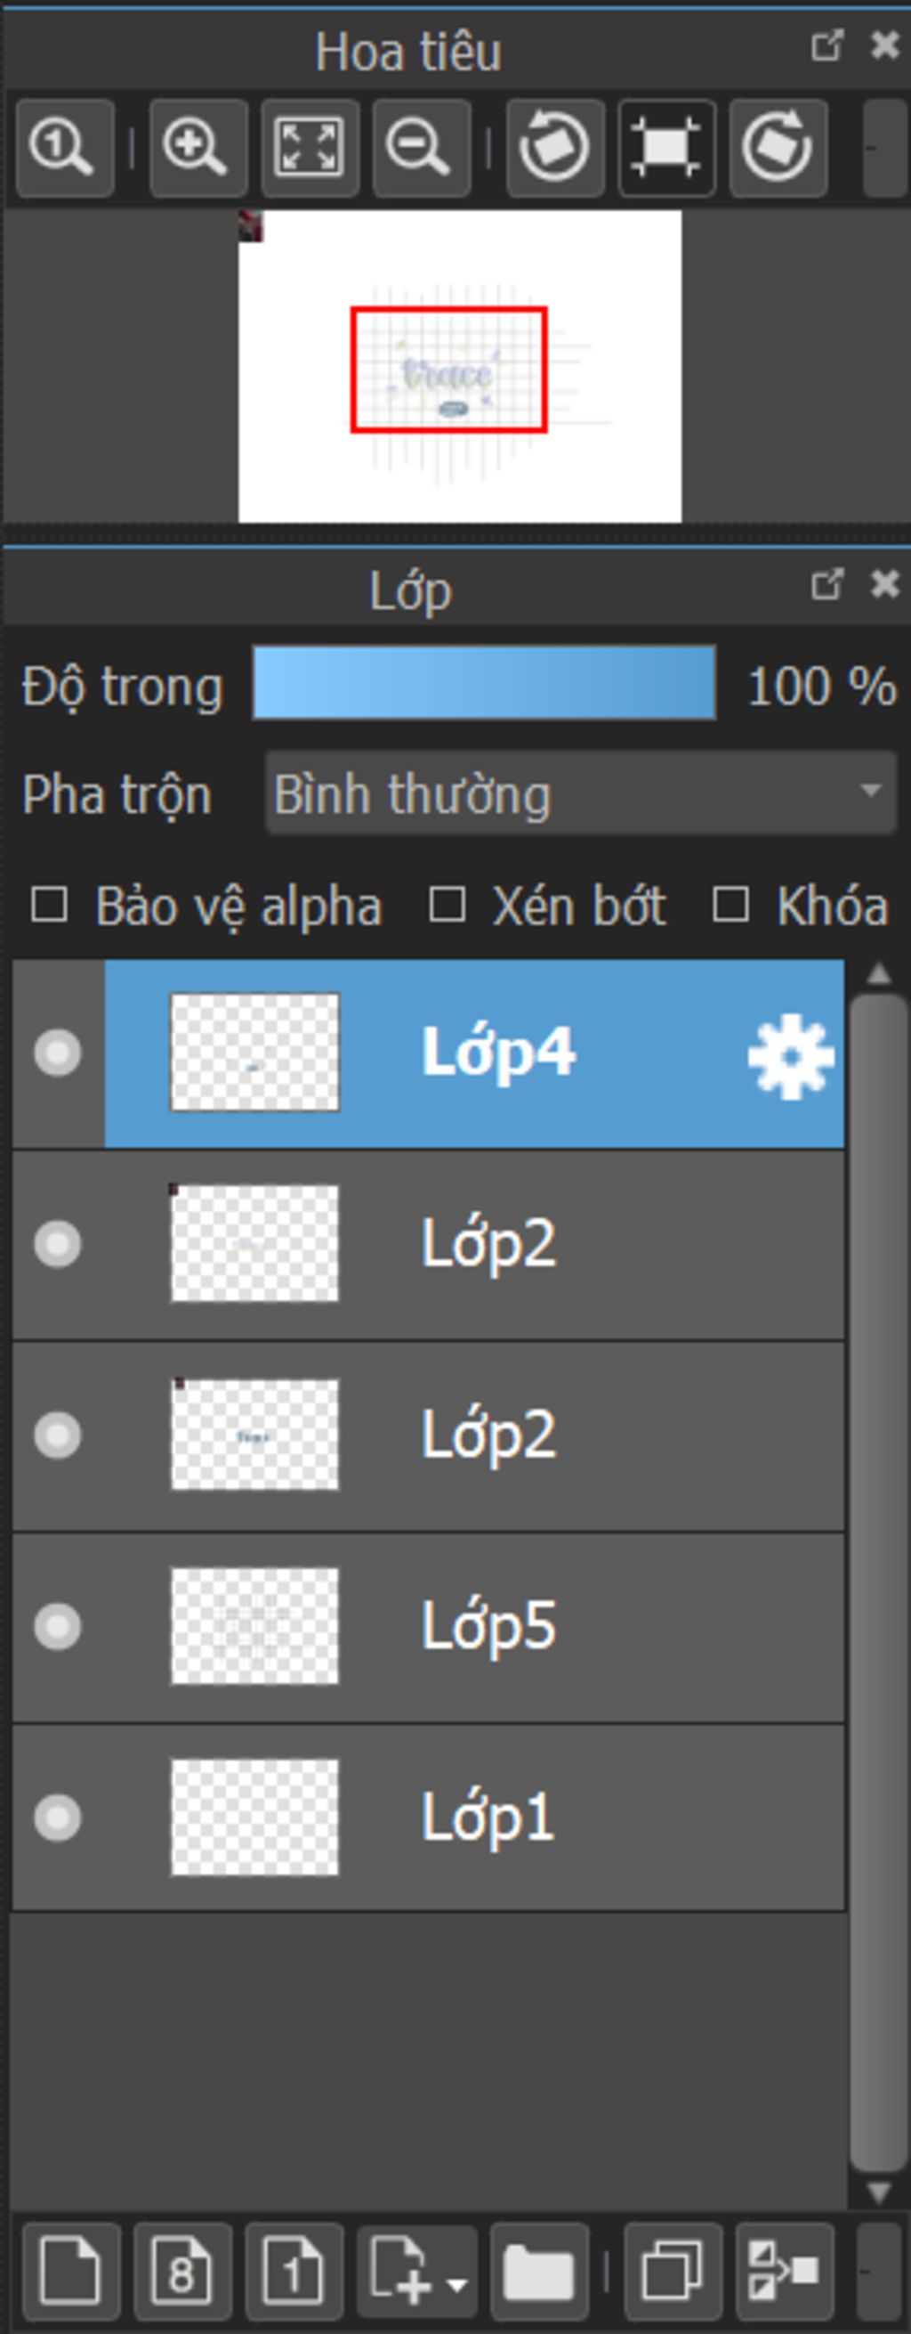Screen dimensions: 911x2334
Task: Reset canvas rotation in navigator
Action: (x=666, y=148)
